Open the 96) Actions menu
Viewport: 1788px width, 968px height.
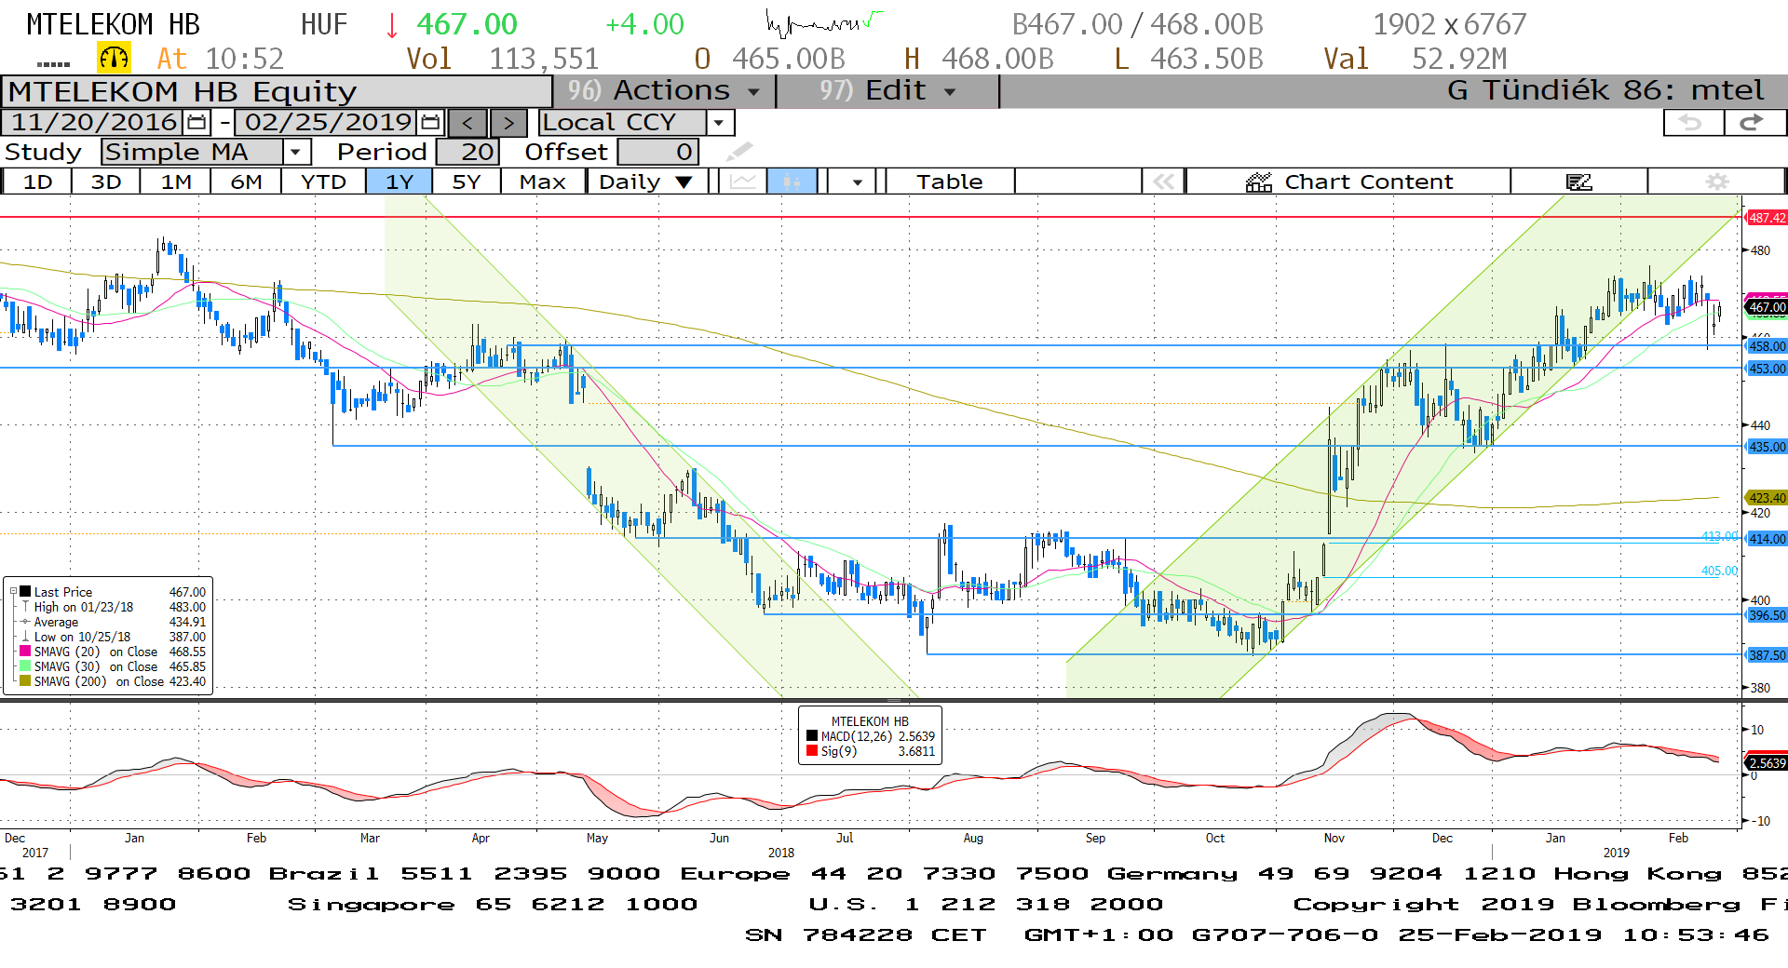click(665, 91)
